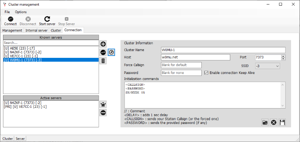This screenshot has width=300, height=142.
Task: Select known server VE7CC-1 (23) [-1]
Action: coord(51,56)
